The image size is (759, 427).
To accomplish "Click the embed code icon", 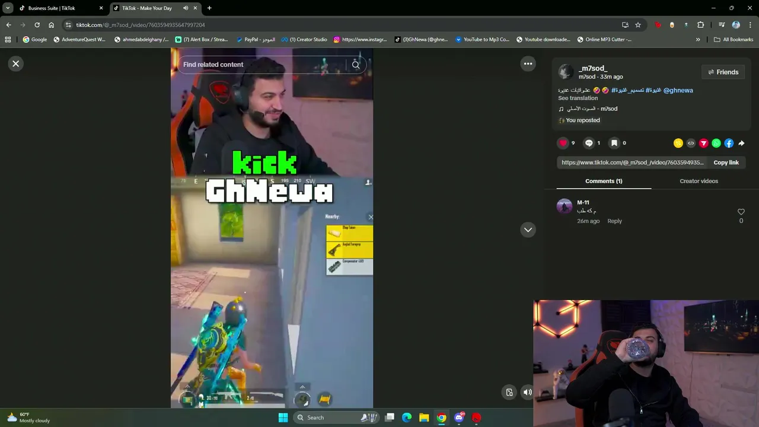I will point(691,143).
